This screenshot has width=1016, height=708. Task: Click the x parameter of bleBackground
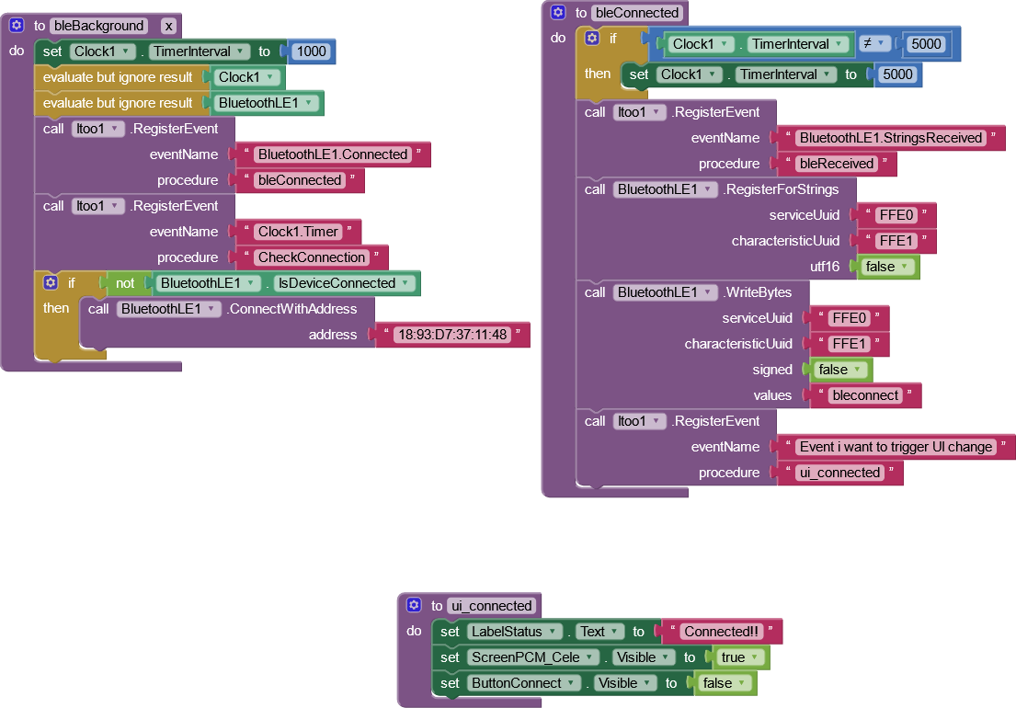(167, 26)
